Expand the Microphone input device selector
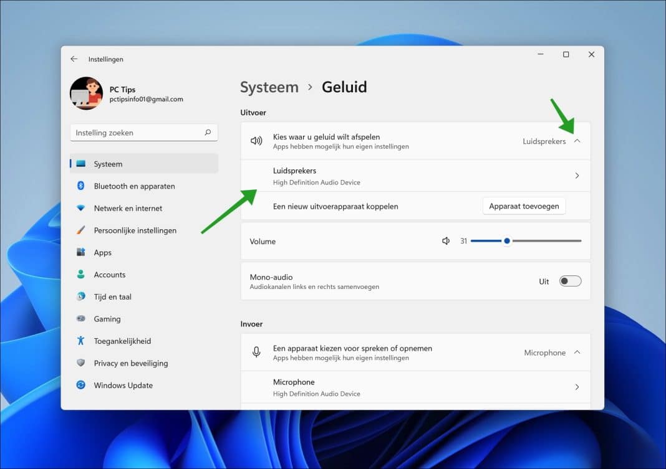The width and height of the screenshot is (666, 469). point(577,352)
